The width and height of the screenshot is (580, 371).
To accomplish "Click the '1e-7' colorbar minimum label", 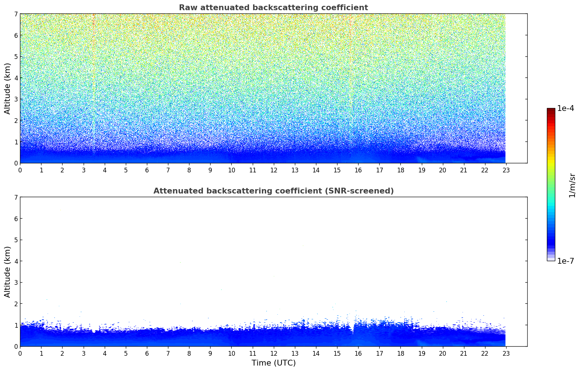I will [565, 261].
